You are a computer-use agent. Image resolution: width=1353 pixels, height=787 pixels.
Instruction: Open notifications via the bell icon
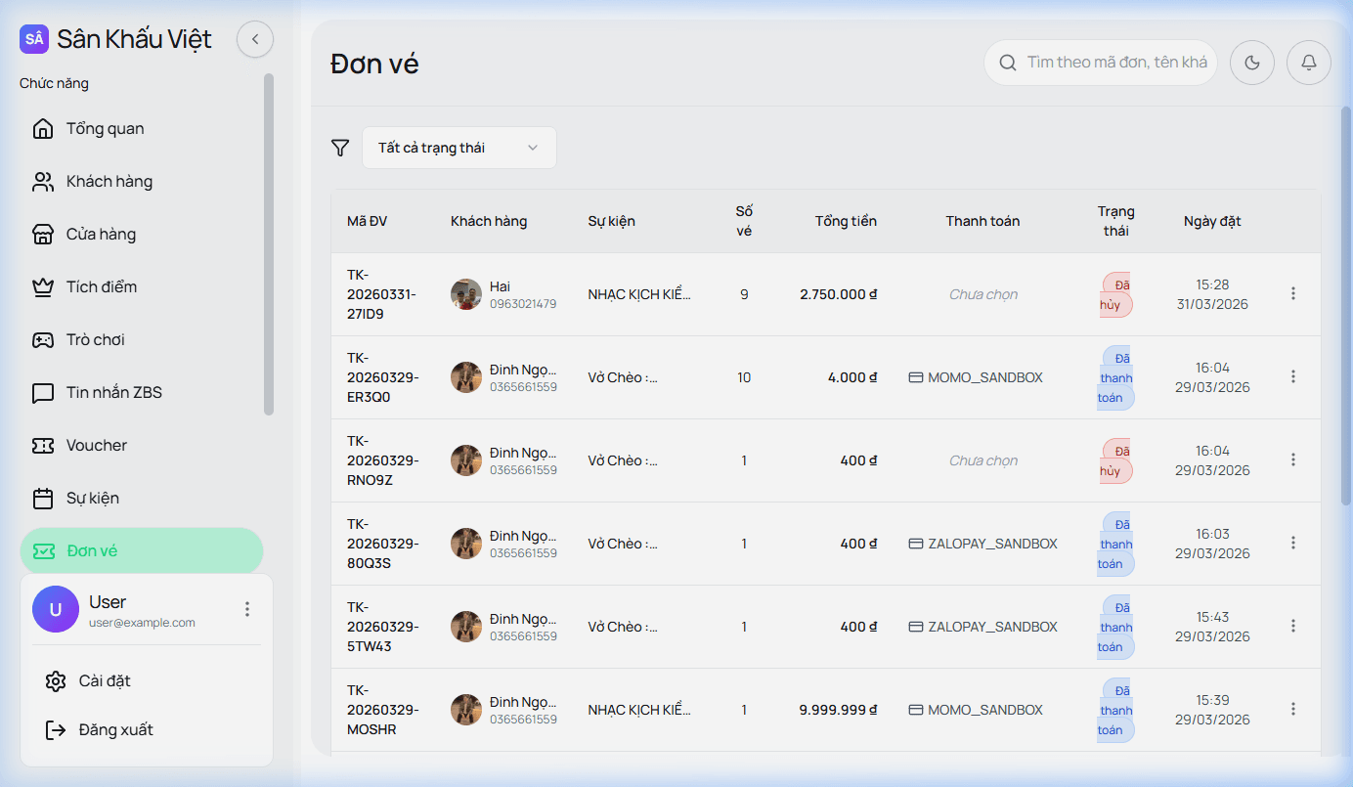point(1308,63)
